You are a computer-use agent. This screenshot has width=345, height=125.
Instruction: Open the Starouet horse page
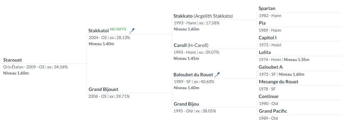click(x=13, y=60)
